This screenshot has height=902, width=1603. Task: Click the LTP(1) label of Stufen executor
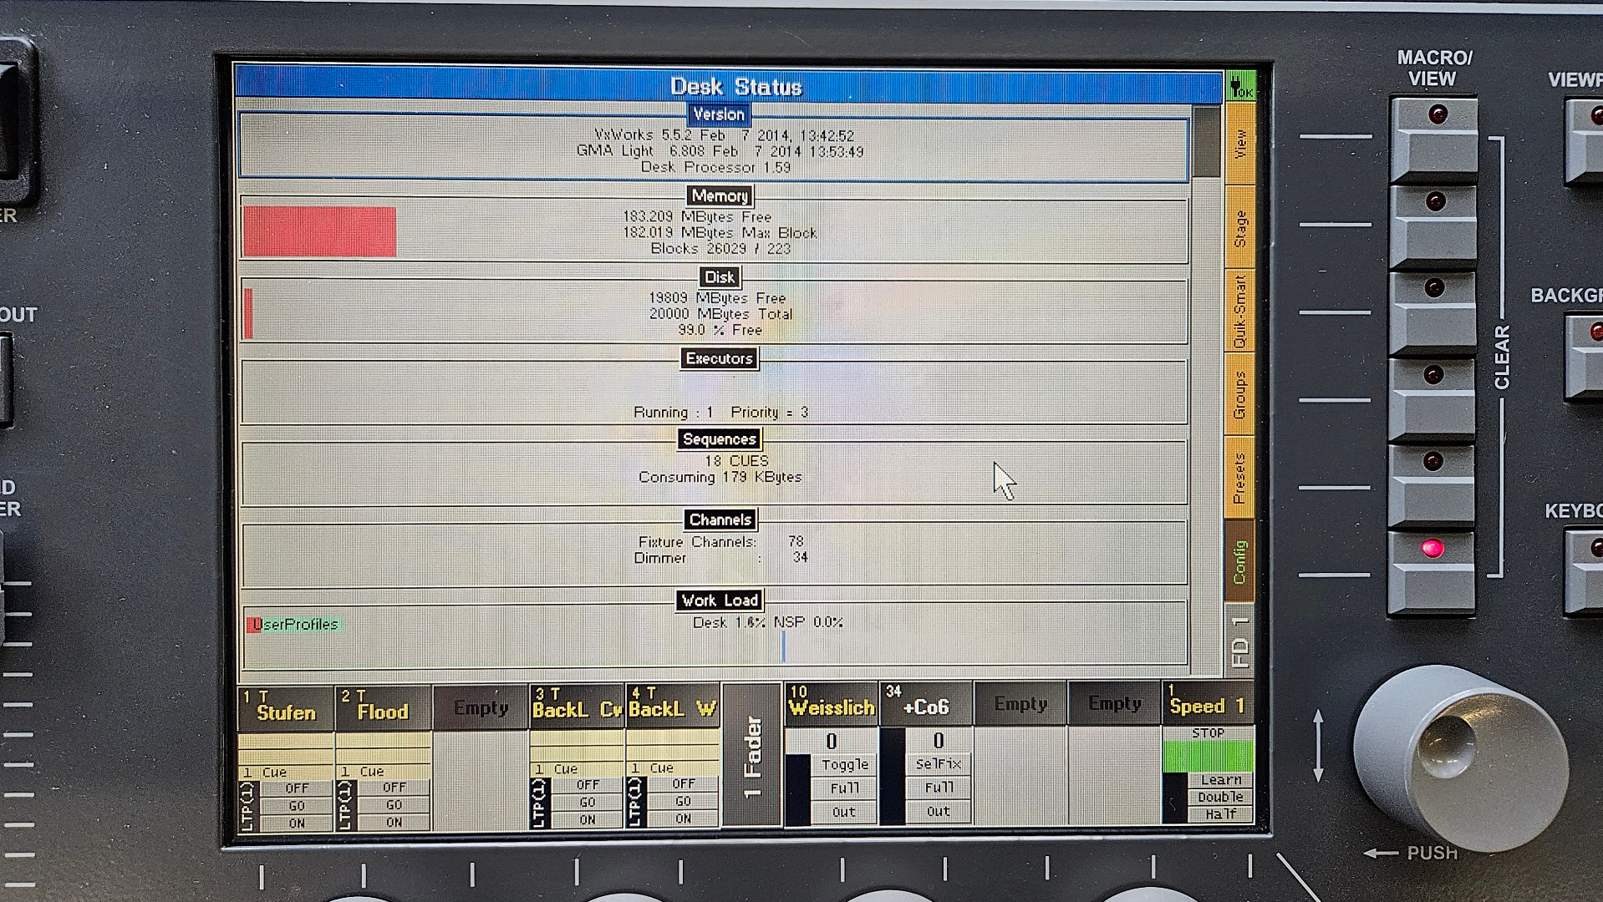coord(247,806)
